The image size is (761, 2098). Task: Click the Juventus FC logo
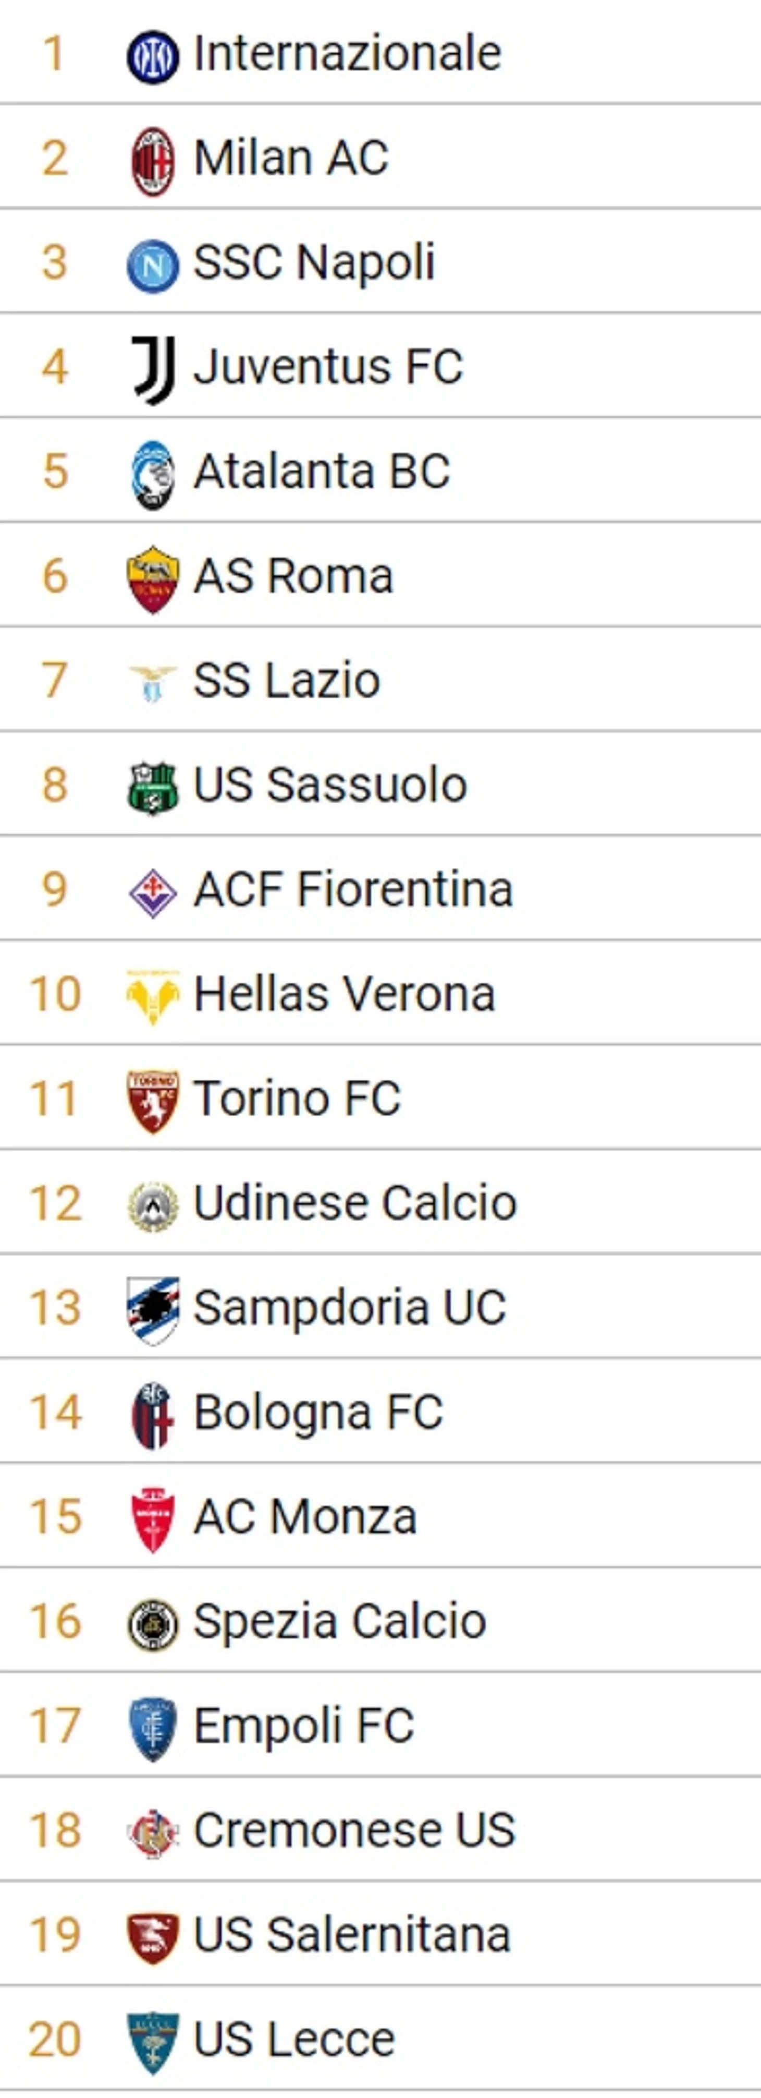[152, 370]
